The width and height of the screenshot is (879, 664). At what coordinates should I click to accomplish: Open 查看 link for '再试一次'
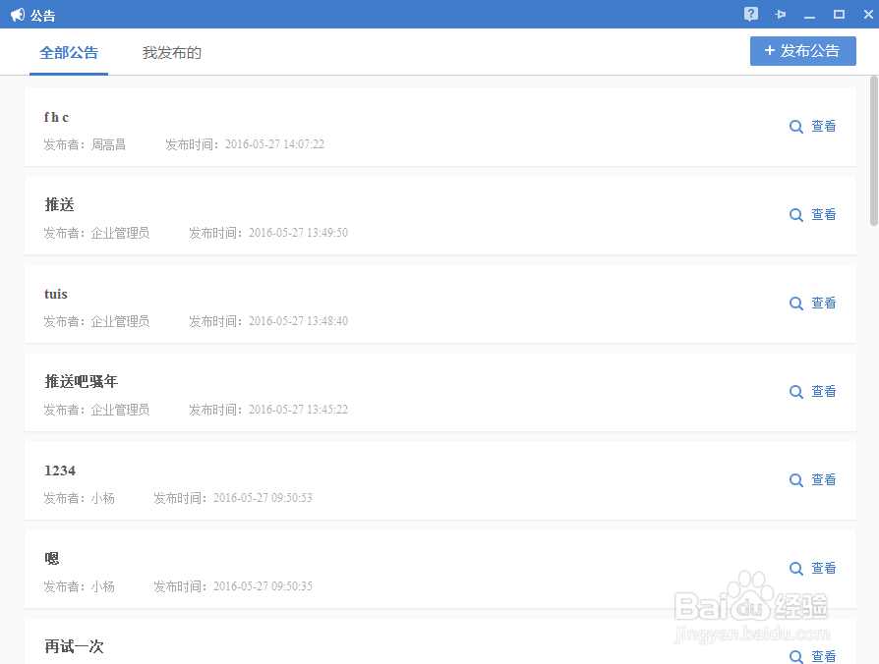(x=824, y=656)
